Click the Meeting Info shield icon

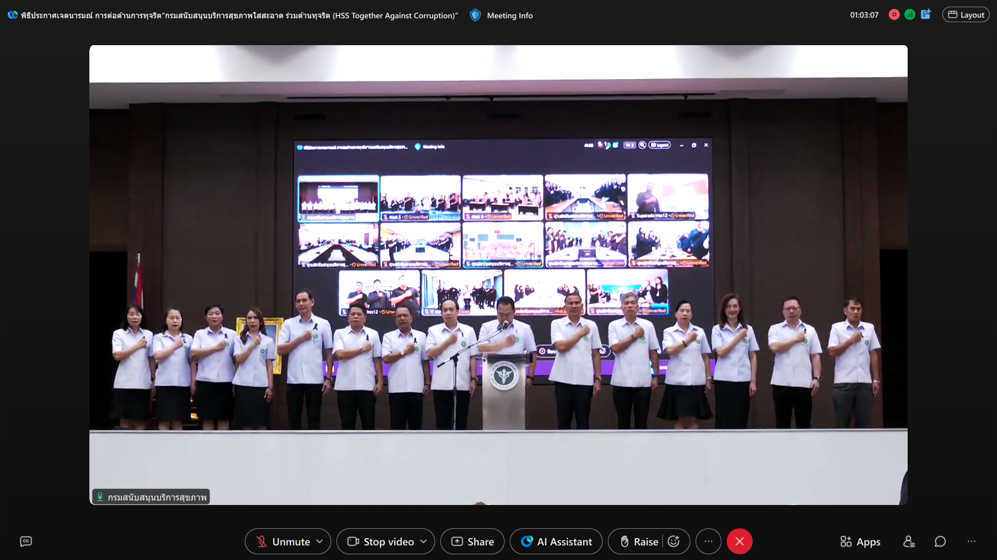(x=475, y=16)
